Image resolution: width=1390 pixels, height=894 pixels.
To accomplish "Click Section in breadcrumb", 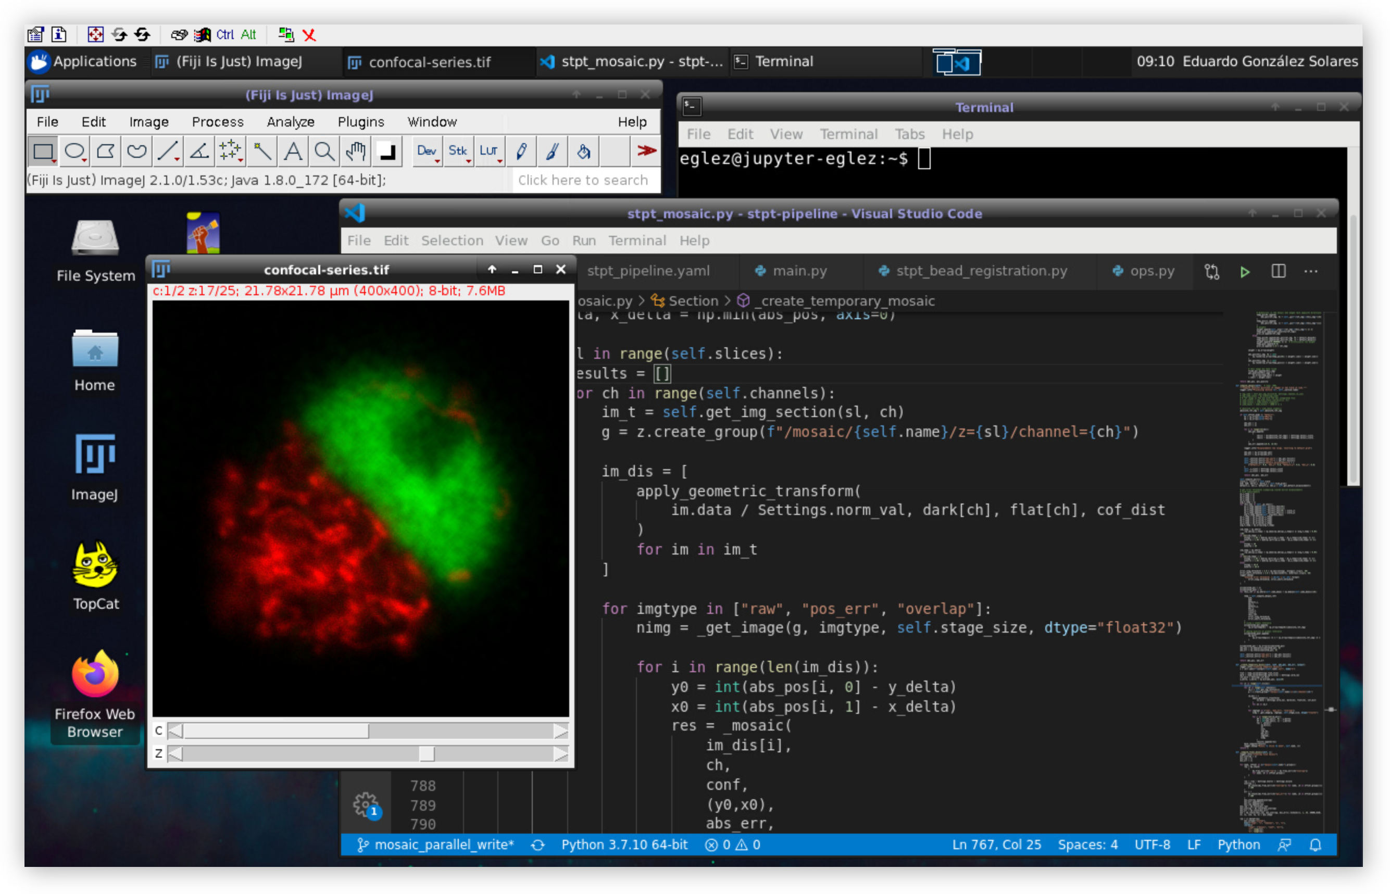I will pyautogui.click(x=693, y=301).
